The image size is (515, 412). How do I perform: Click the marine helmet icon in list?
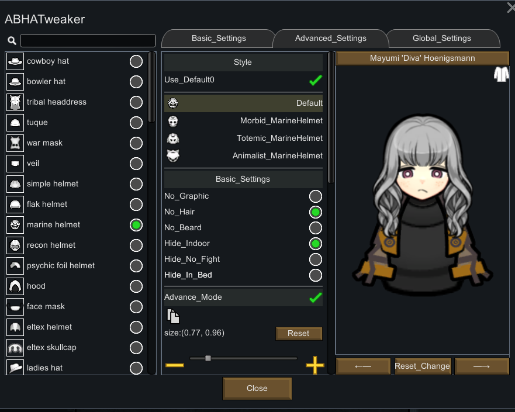[15, 225]
